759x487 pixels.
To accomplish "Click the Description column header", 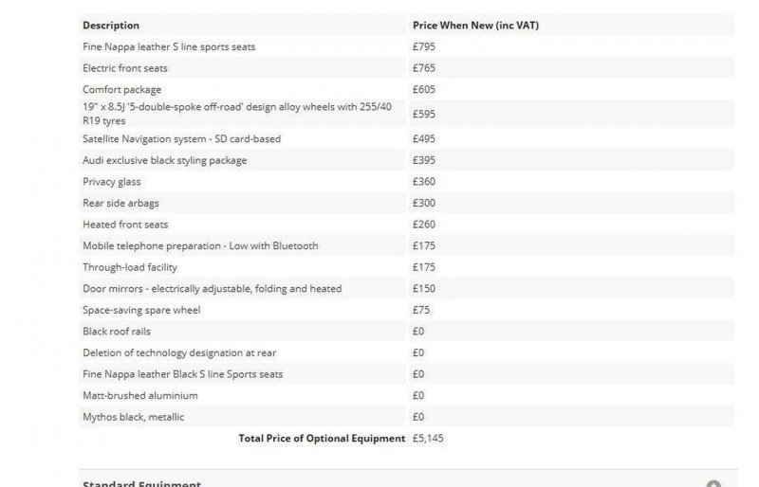I will pos(111,26).
